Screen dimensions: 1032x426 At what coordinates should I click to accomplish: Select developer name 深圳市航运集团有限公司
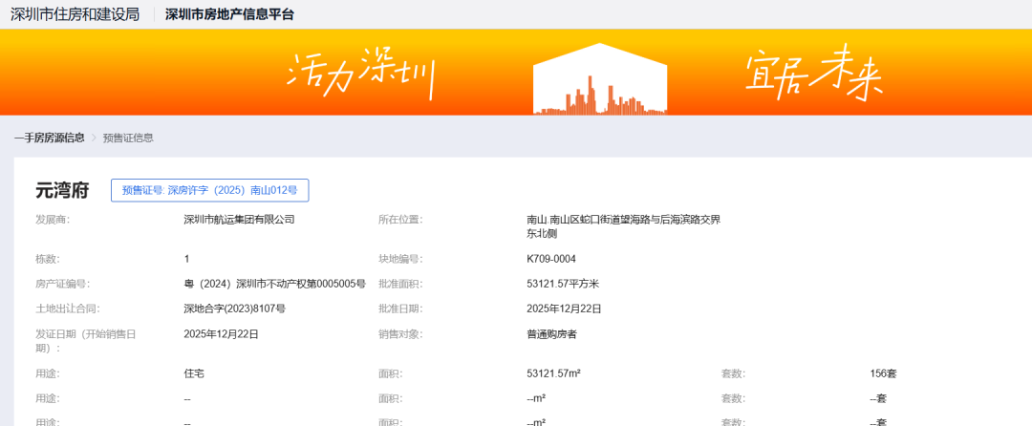pos(239,220)
